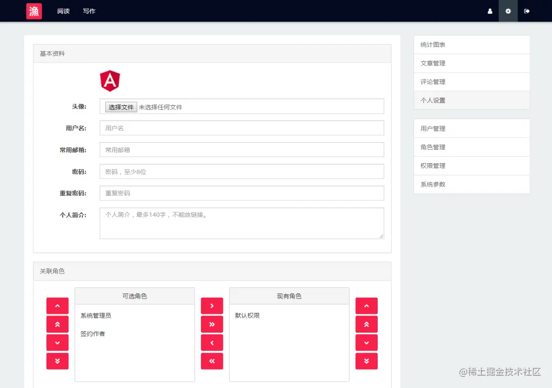Click the logout icon in navbar
The height and width of the screenshot is (388, 552).
(526, 11)
